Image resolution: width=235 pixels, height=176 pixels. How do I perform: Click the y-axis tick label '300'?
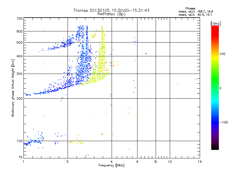coord(20,74)
